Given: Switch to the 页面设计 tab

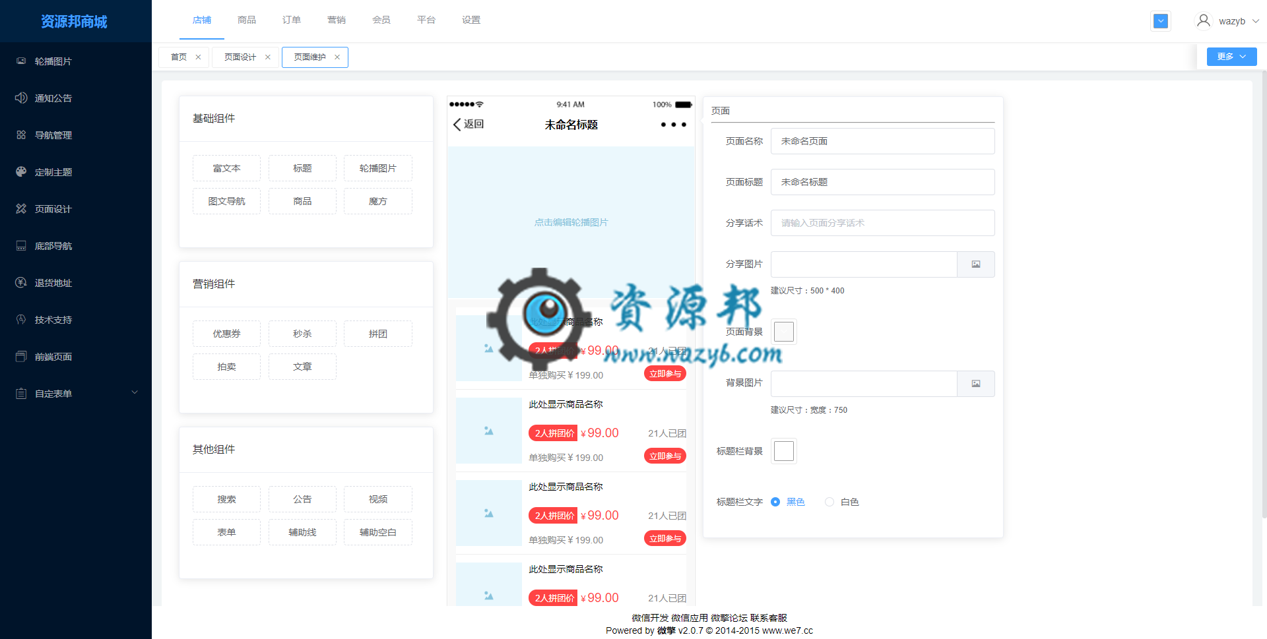Looking at the screenshot, I should (x=240, y=57).
